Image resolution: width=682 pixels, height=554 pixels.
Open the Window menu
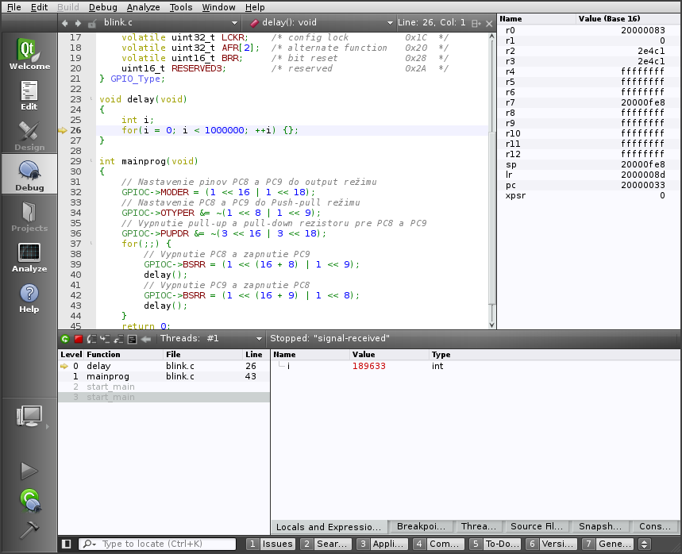tap(218, 7)
